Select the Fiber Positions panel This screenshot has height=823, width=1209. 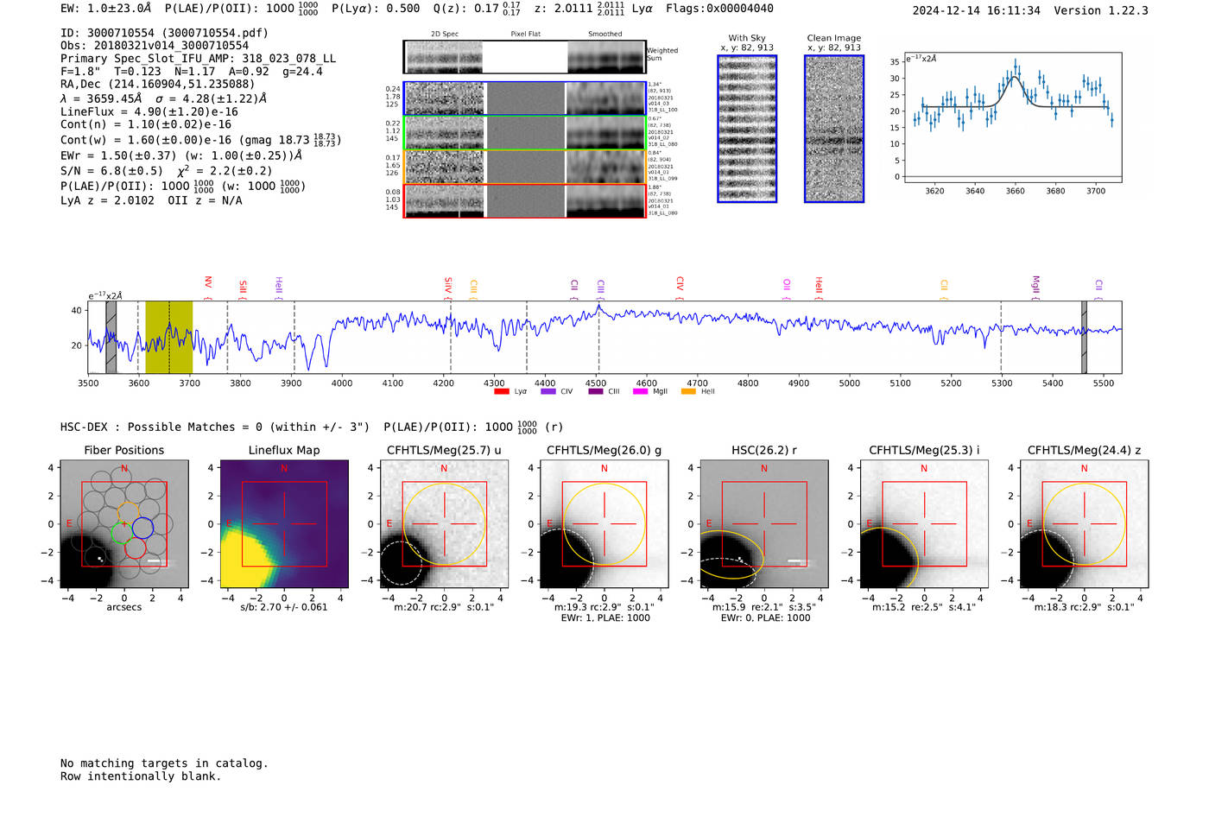click(x=124, y=523)
